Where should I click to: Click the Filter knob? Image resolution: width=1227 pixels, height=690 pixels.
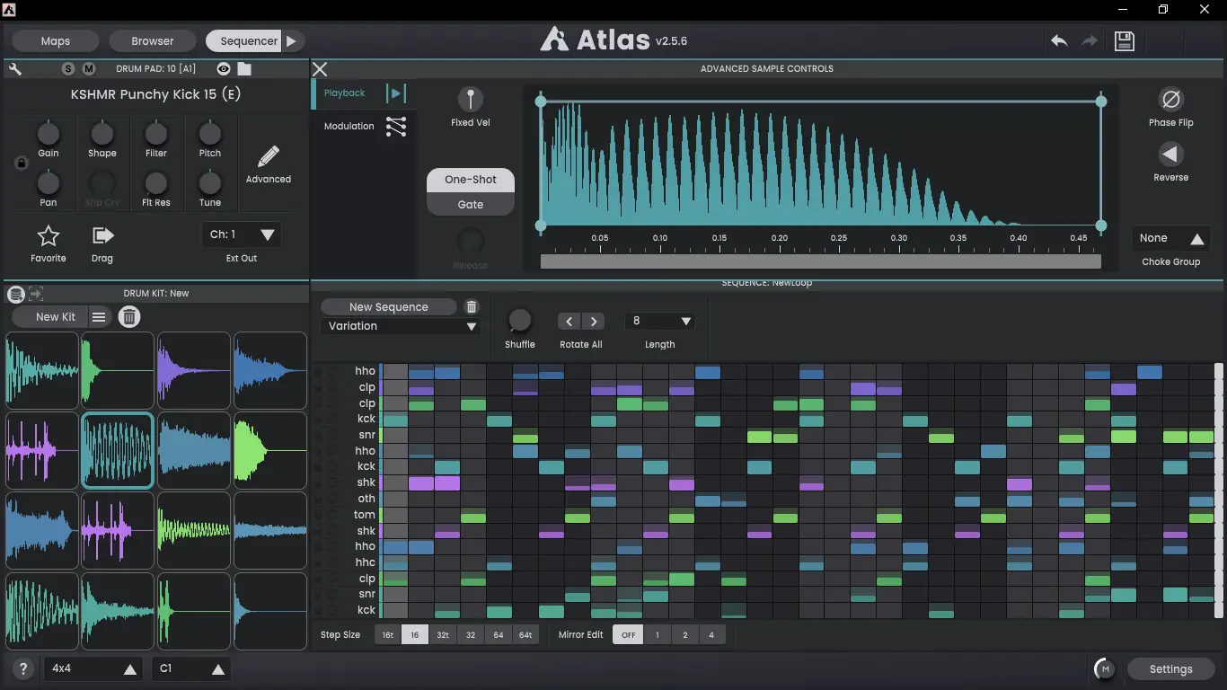pyautogui.click(x=156, y=134)
